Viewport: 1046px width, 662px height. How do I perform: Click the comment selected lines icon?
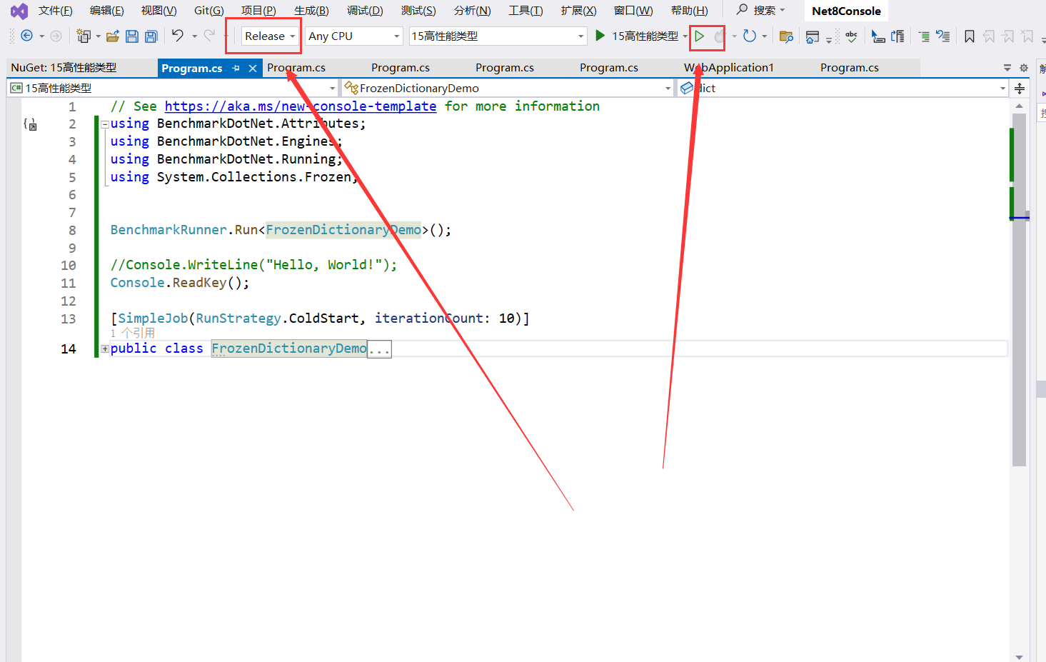click(924, 36)
